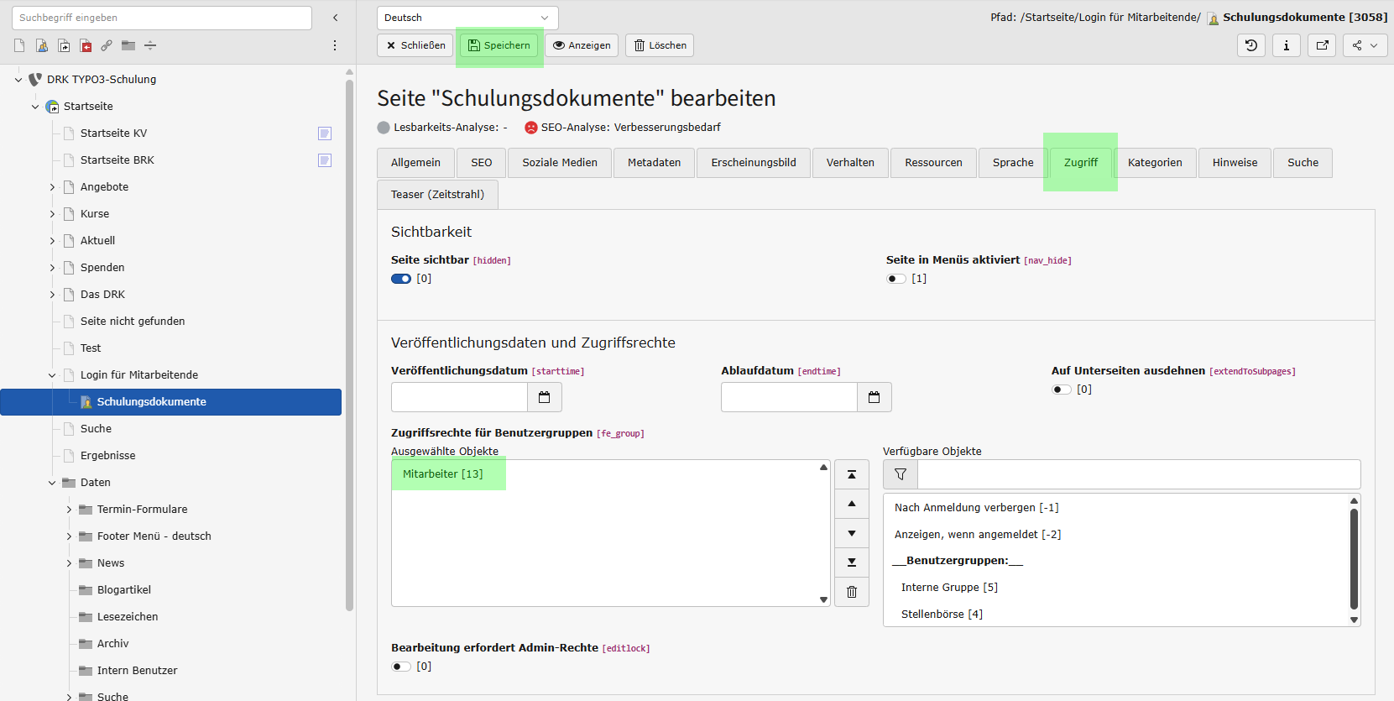This screenshot has height=701, width=1394.
Task: Open the Teaser (Zeitstrahl) tab
Action: (x=437, y=195)
